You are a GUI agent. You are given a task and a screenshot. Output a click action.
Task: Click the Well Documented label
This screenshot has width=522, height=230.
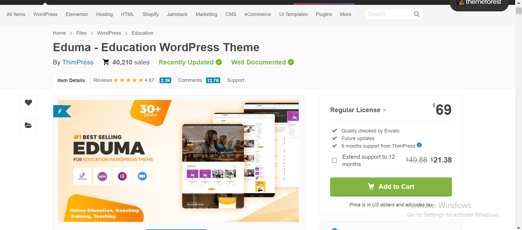click(x=259, y=62)
